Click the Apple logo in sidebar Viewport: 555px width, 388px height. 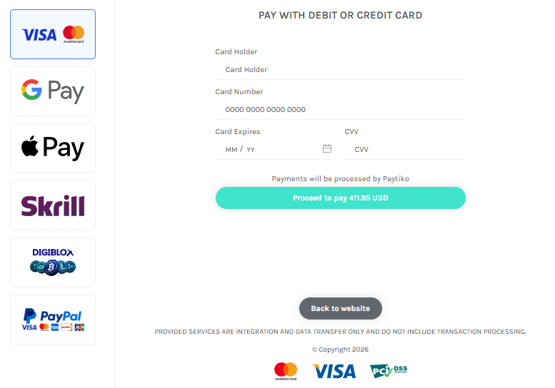click(x=29, y=147)
